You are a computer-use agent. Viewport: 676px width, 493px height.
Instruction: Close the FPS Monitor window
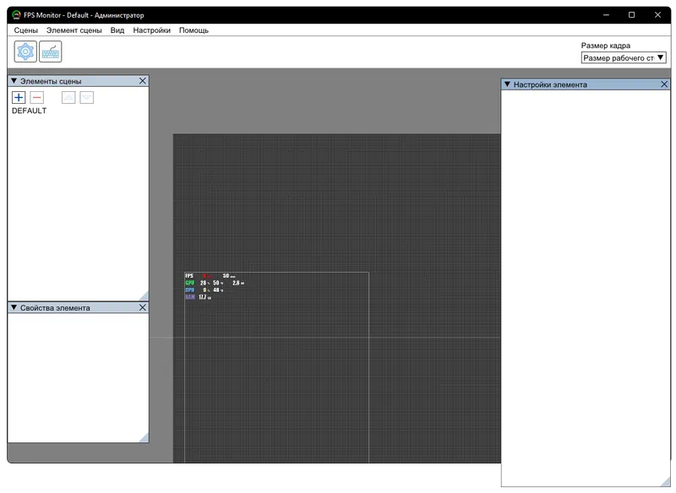[x=657, y=15]
